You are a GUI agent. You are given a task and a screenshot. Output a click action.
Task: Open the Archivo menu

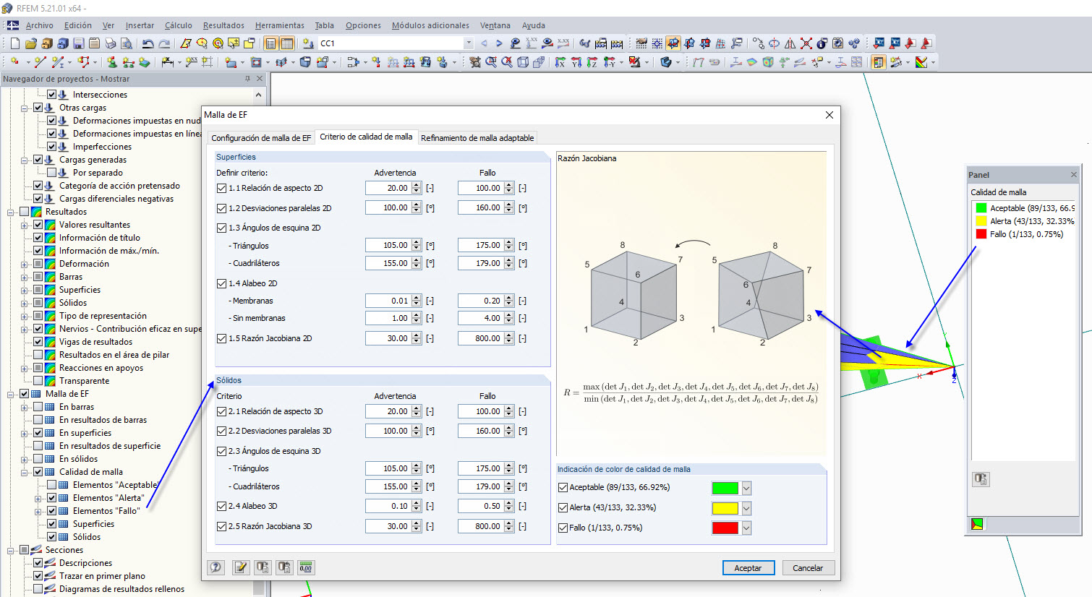(x=40, y=25)
